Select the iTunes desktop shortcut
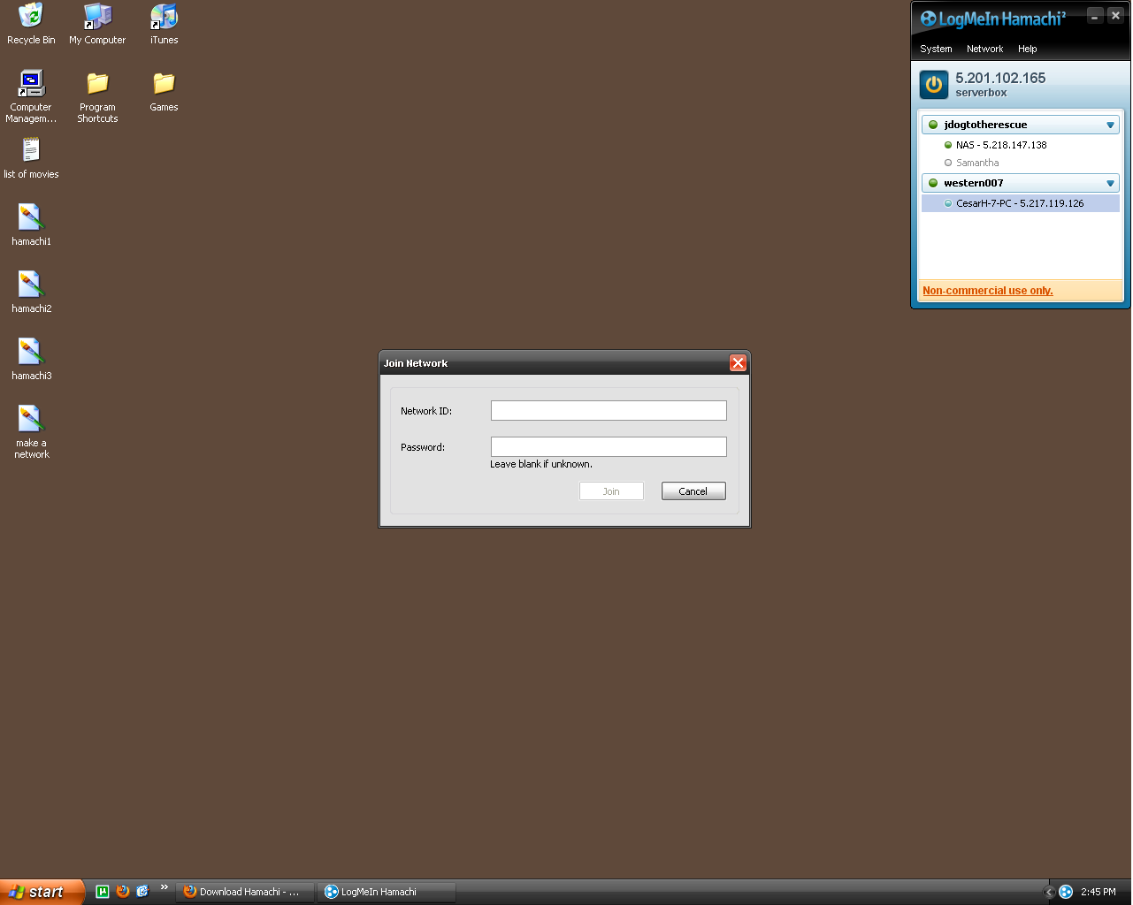1133x905 pixels. click(164, 17)
